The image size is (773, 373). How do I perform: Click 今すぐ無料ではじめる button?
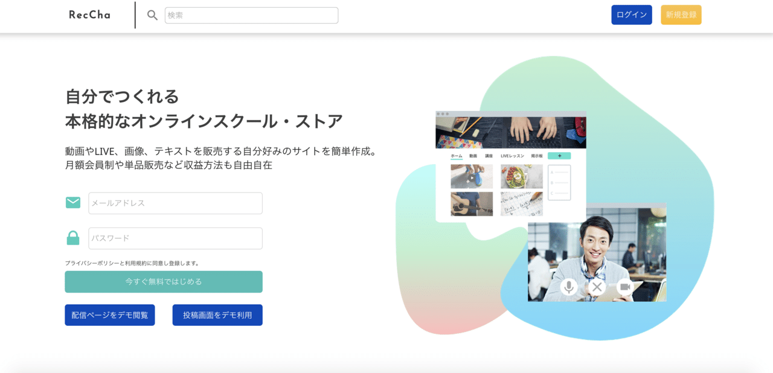164,282
